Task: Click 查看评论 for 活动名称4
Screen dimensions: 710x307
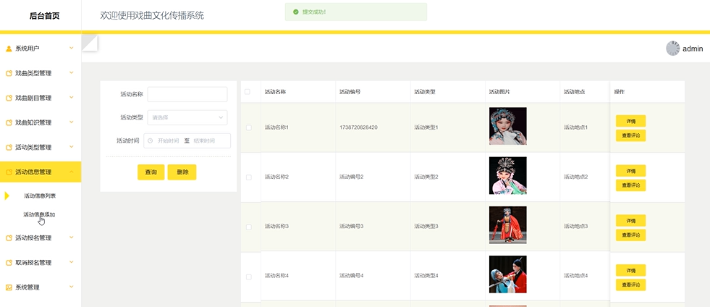Action: (x=630, y=285)
